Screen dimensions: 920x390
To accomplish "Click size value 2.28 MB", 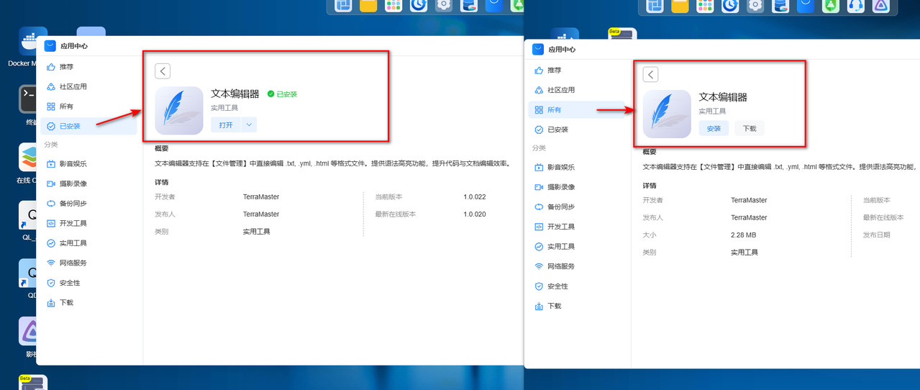I will [x=743, y=235].
